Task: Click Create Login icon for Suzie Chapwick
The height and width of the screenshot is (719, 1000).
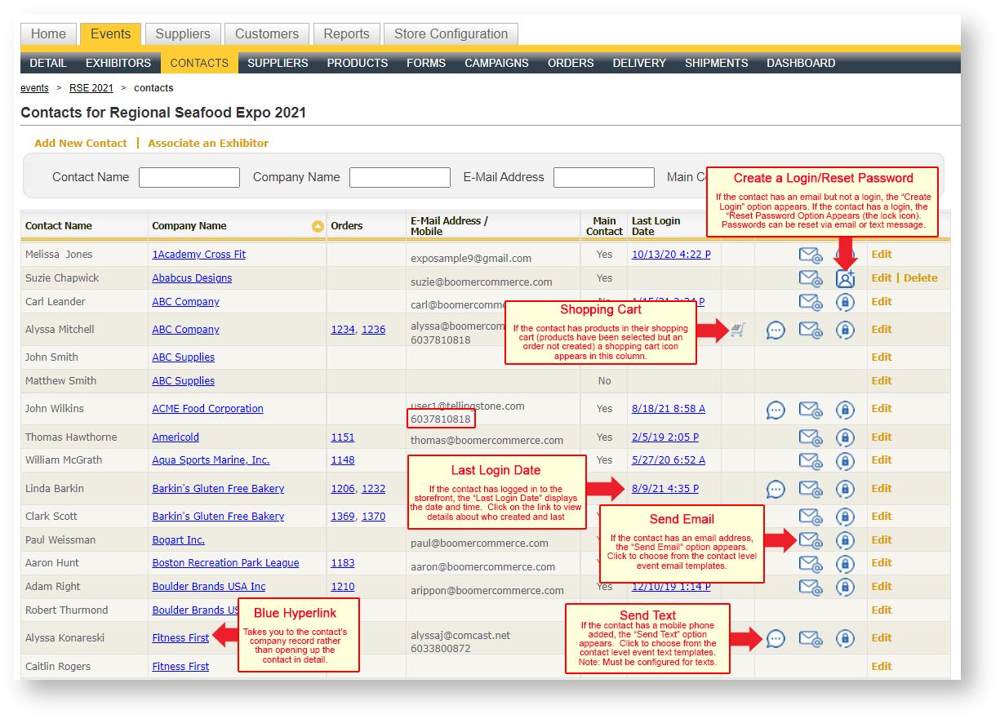Action: [845, 278]
